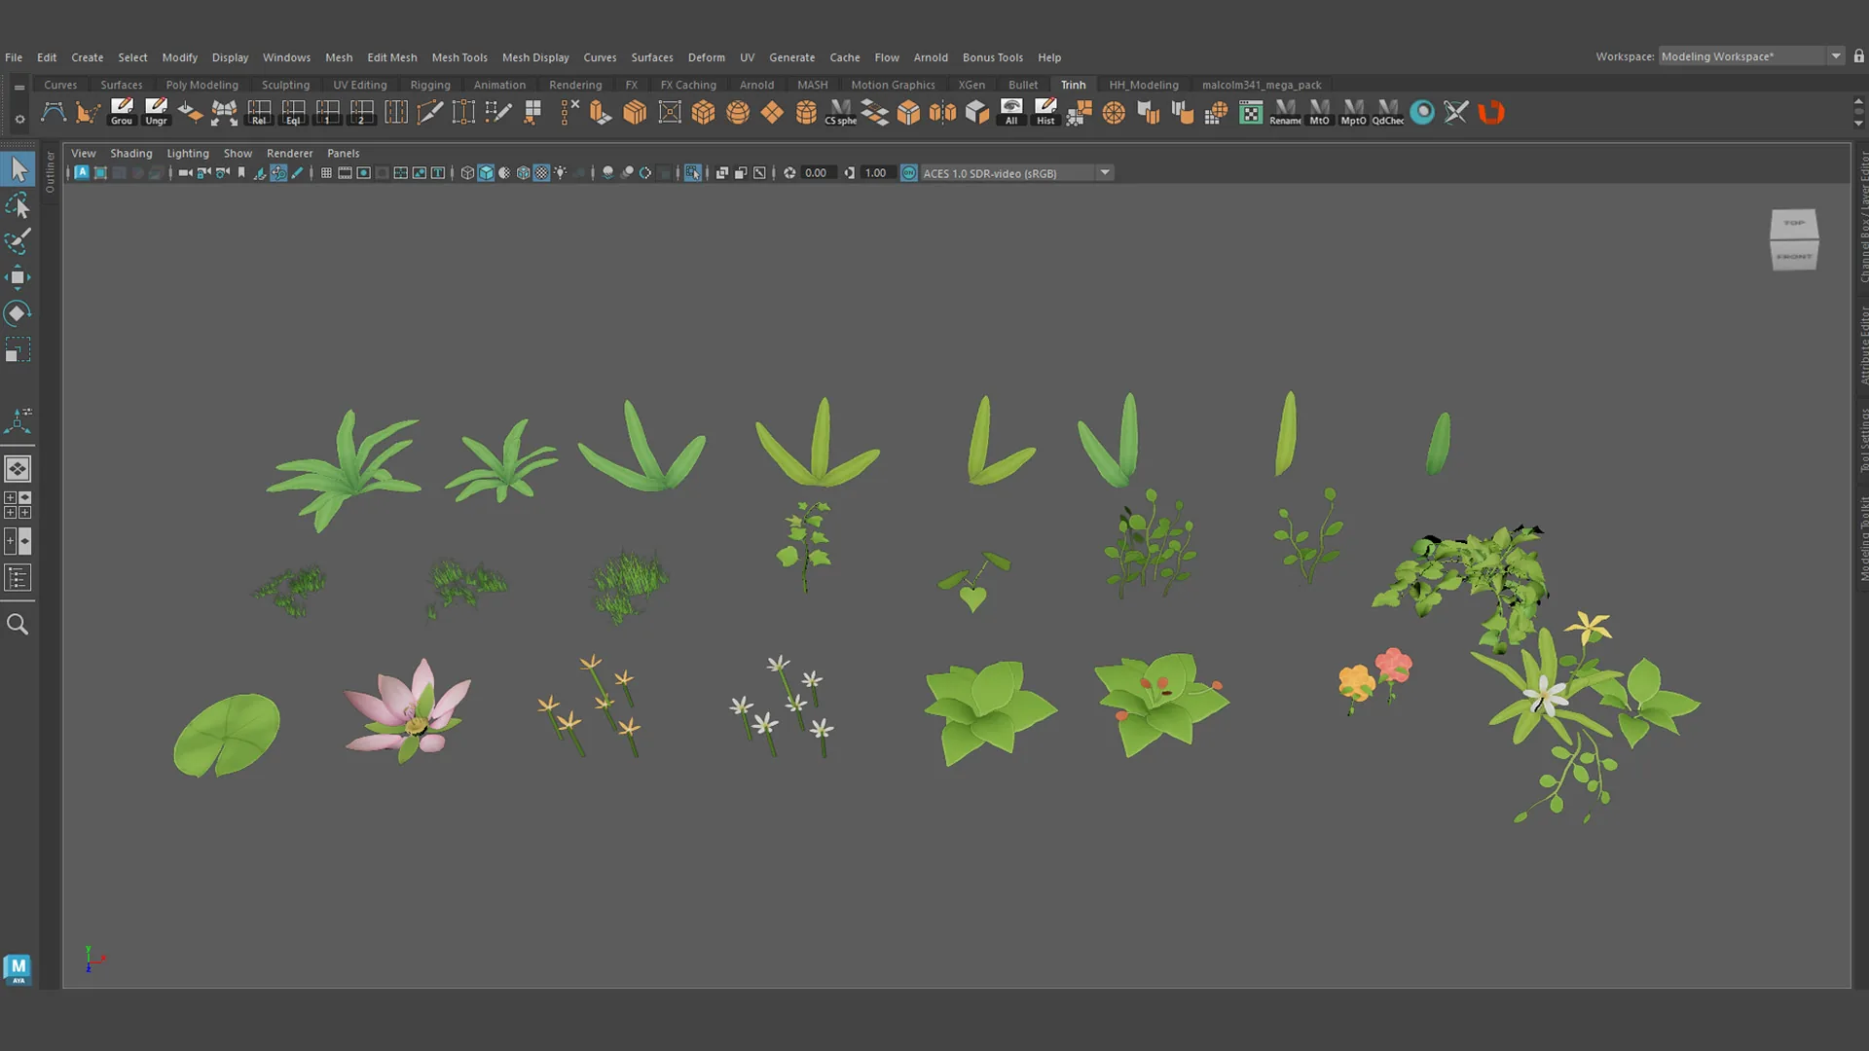Click the gamma value field showing 1.00
Screen dimensions: 1869x1051
(x=876, y=173)
